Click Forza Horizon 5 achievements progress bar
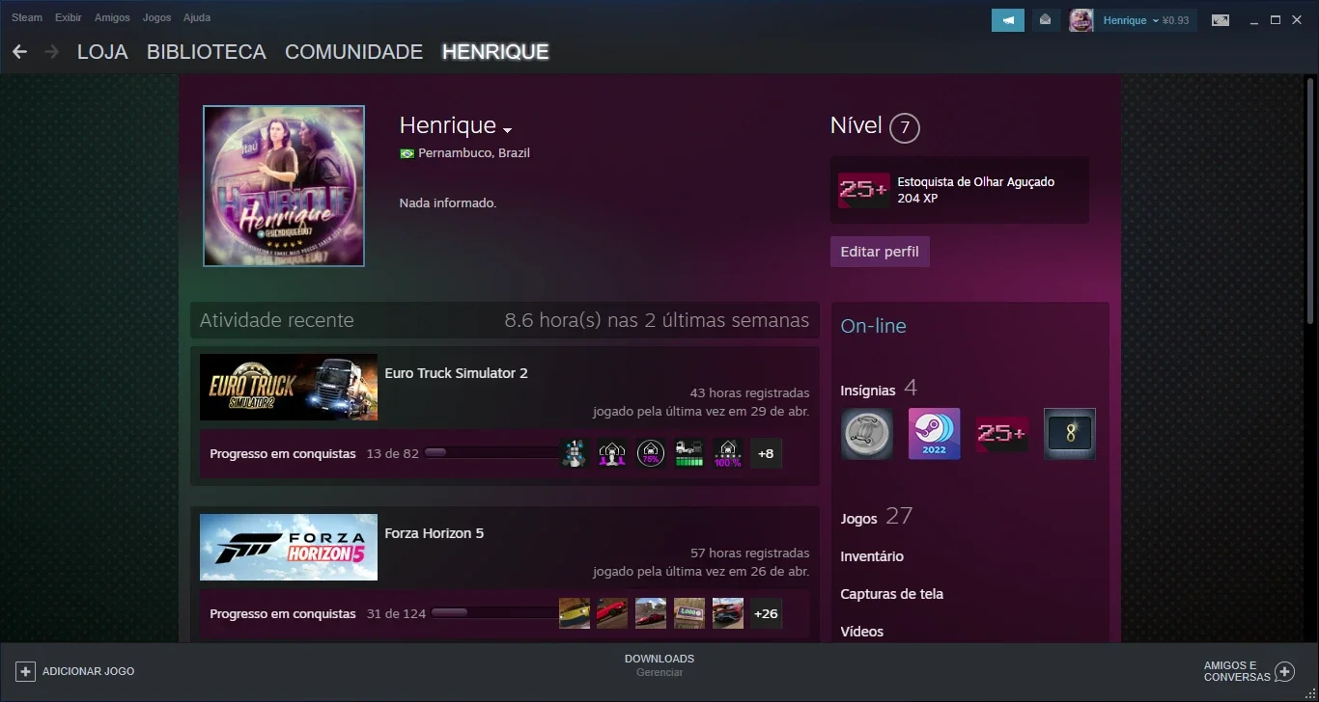This screenshot has width=1319, height=702. (494, 613)
